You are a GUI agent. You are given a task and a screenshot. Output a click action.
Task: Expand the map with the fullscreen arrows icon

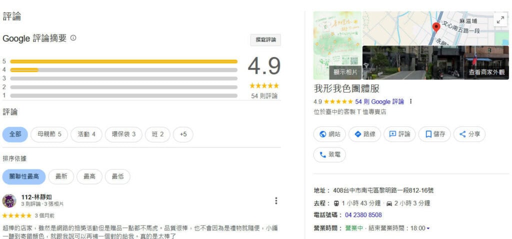coord(500,20)
